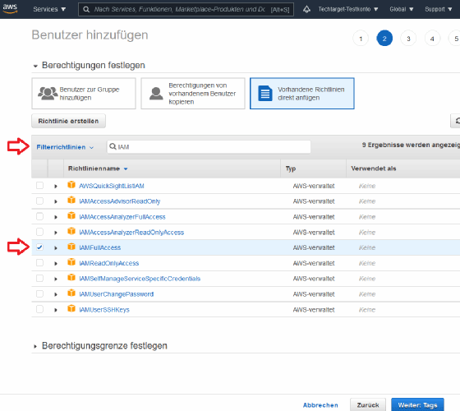Click the policy icon of AWSQuickSightListIAM

pyautogui.click(x=71, y=185)
